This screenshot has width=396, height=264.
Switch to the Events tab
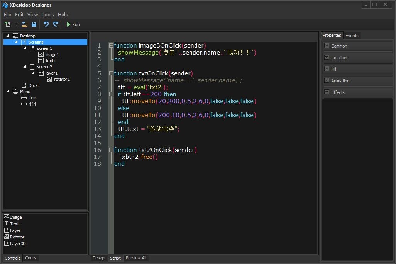(x=352, y=36)
